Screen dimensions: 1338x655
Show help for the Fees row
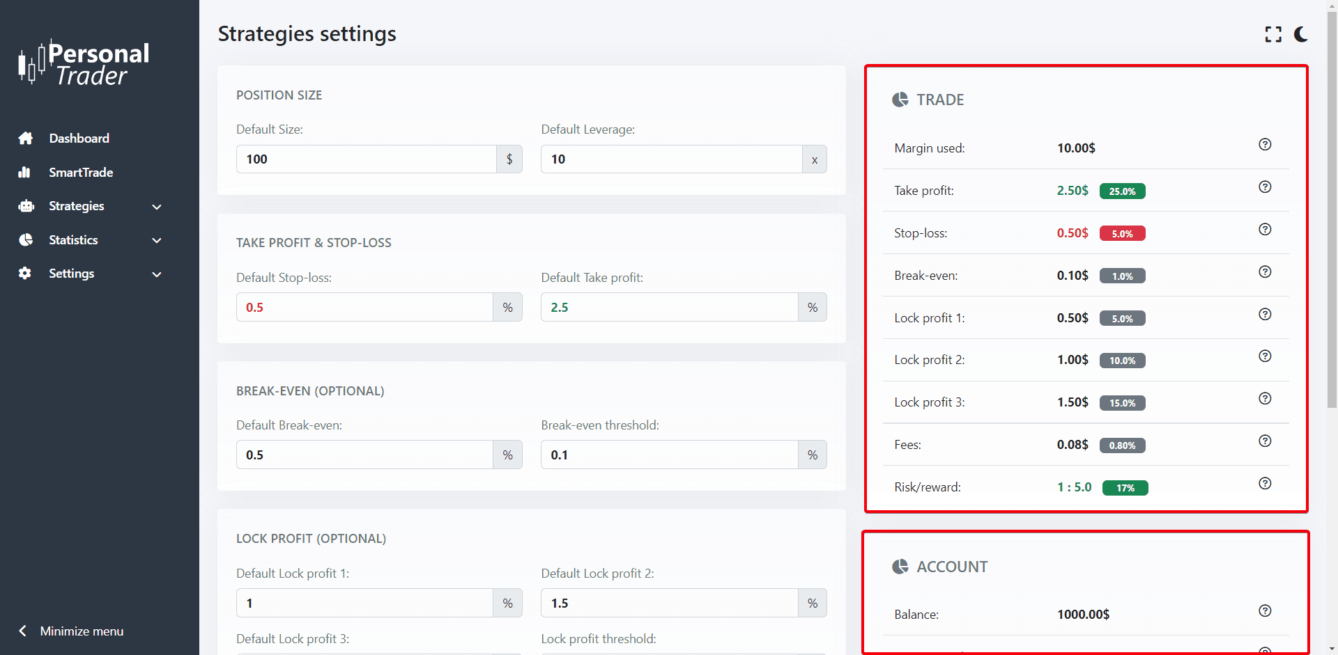pyautogui.click(x=1265, y=441)
